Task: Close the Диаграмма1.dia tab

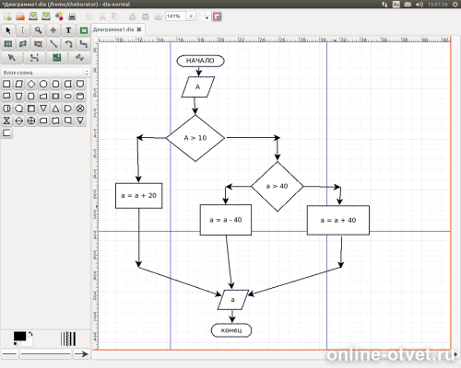Action: (x=139, y=29)
